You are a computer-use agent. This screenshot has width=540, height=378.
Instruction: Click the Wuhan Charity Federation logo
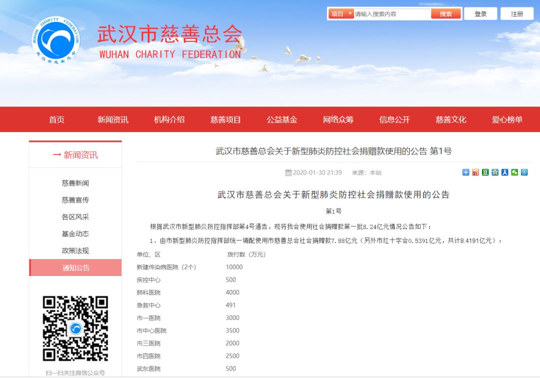(56, 40)
